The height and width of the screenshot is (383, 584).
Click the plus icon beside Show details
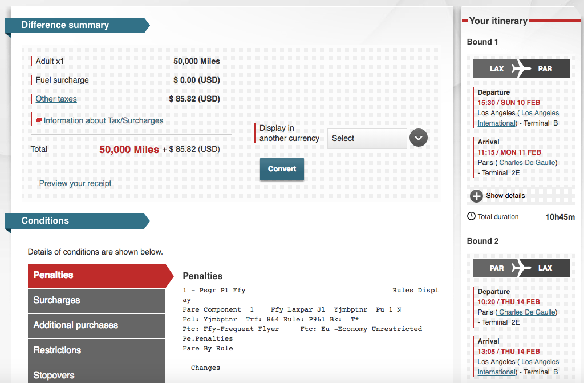[476, 196]
